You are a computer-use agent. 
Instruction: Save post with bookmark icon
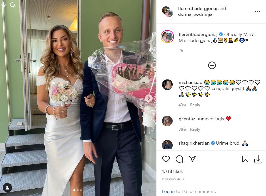pos(245,159)
